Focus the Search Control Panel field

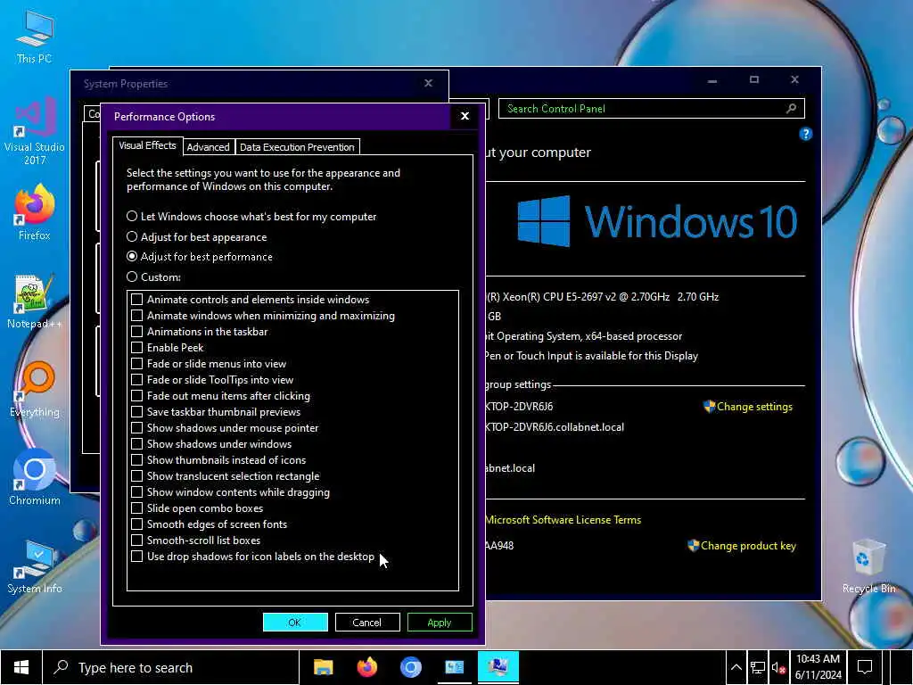[652, 108]
